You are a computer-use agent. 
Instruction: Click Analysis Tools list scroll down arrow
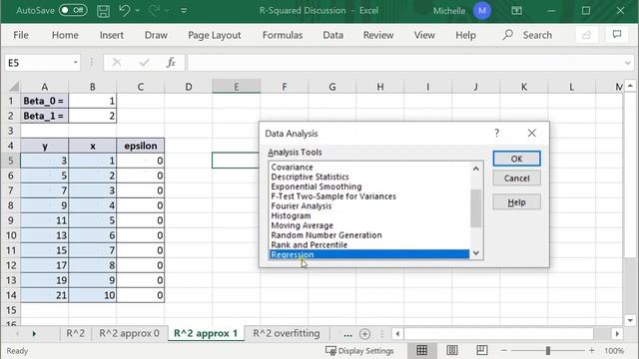[475, 253]
